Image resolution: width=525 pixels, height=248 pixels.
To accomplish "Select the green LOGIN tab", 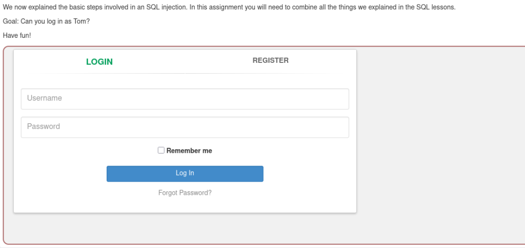I will [99, 62].
